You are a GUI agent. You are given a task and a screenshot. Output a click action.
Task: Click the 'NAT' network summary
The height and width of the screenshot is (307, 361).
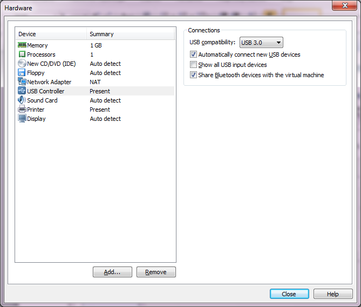coord(95,82)
